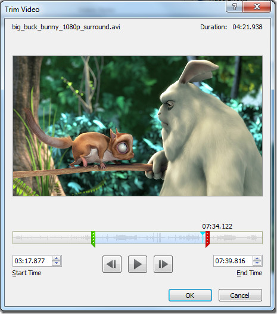
Task: Select the red end trim marker
Action: (x=207, y=239)
